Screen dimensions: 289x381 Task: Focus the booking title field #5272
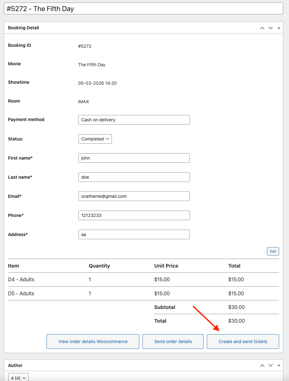[143, 9]
